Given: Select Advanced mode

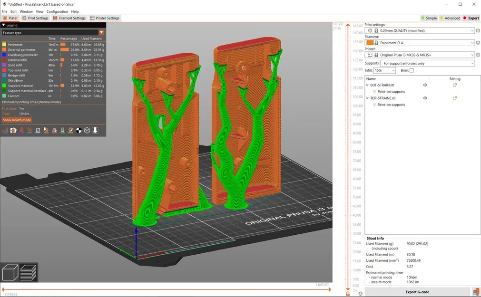Looking at the screenshot, I should tap(450, 18).
